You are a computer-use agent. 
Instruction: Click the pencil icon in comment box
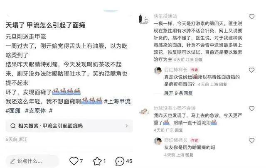coord(12,161)
